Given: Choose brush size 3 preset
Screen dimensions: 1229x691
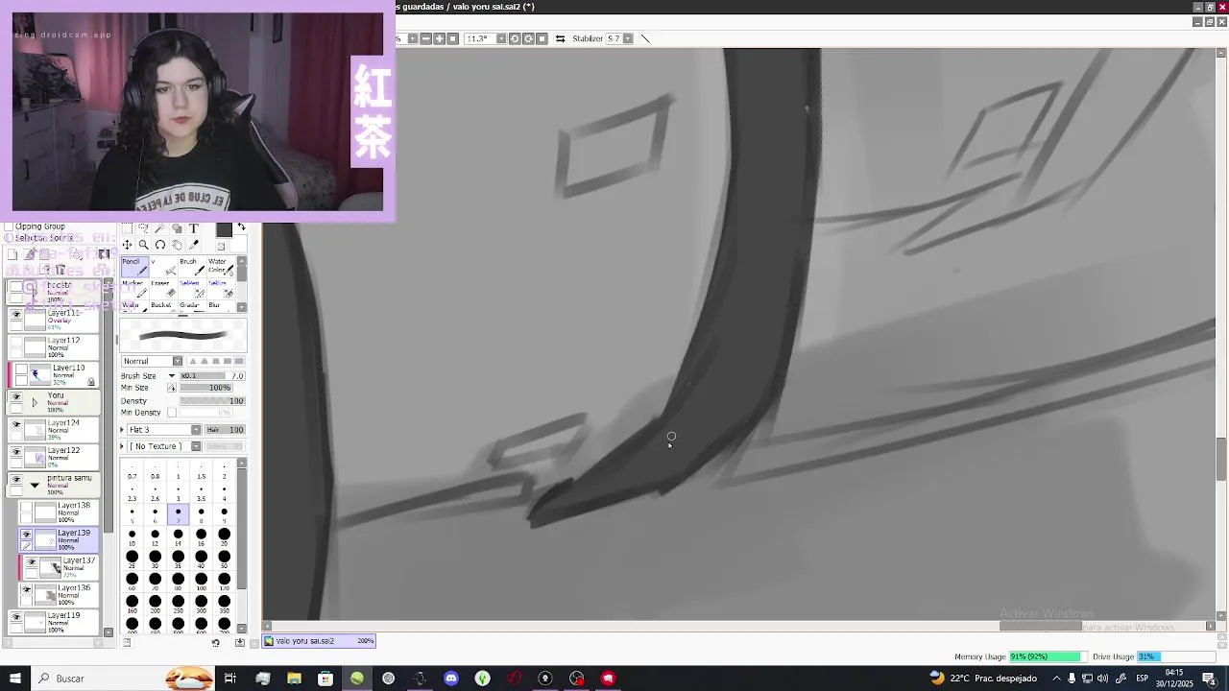Looking at the screenshot, I should (178, 493).
